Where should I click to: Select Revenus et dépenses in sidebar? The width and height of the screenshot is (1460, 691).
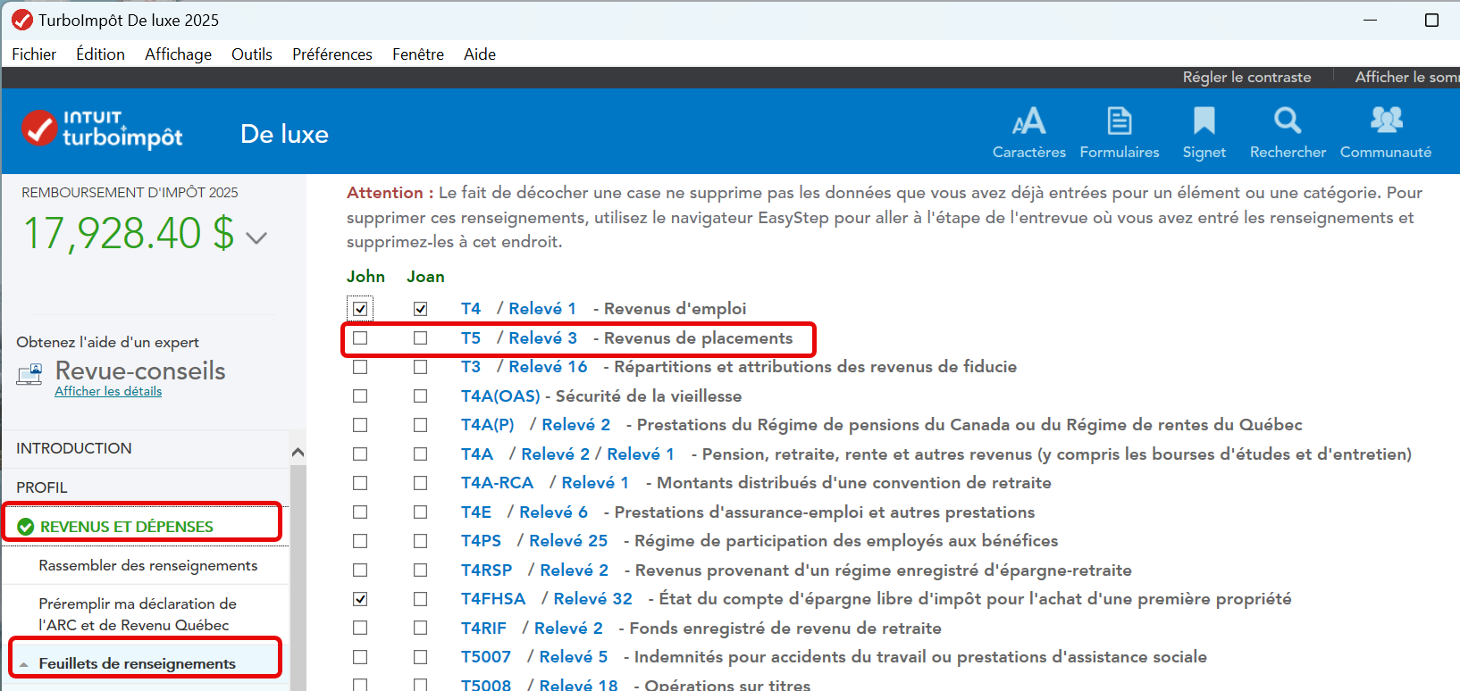click(127, 527)
